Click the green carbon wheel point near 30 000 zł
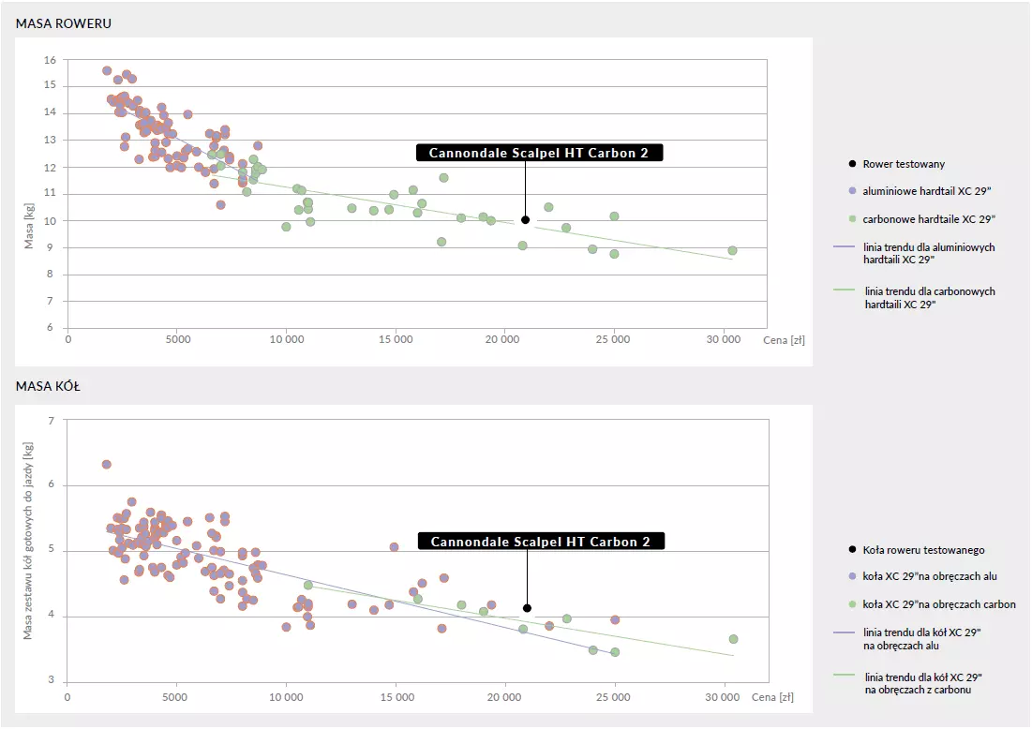The image size is (1032, 729). coord(733,639)
